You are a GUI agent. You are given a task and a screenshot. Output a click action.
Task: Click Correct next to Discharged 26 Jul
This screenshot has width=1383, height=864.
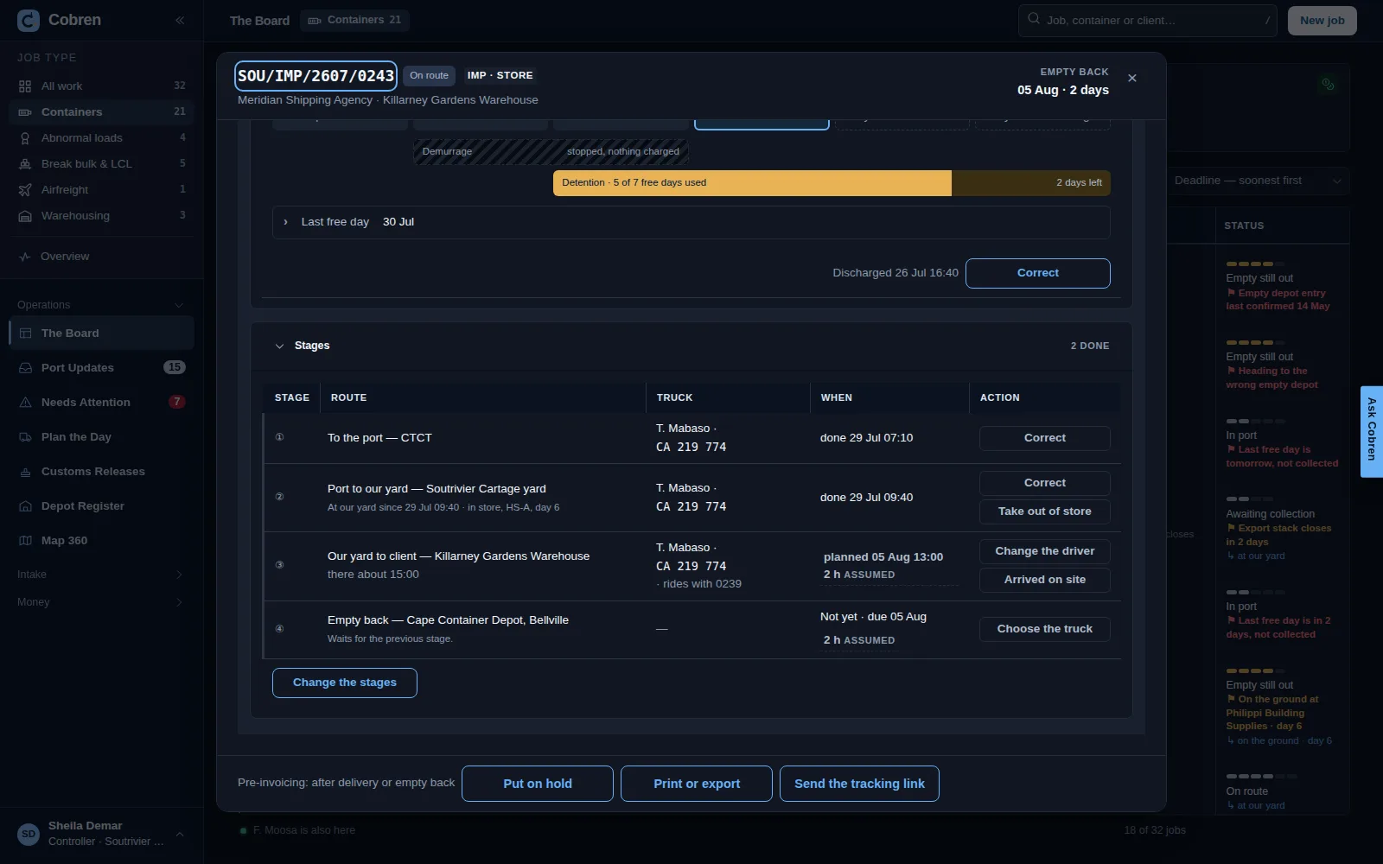click(x=1037, y=273)
